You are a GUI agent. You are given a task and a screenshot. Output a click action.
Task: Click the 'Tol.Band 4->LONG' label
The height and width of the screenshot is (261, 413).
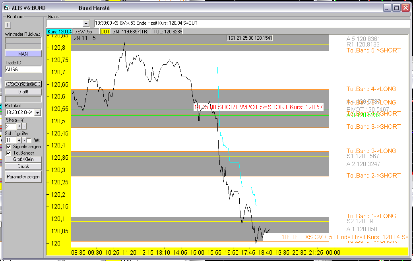371,89
